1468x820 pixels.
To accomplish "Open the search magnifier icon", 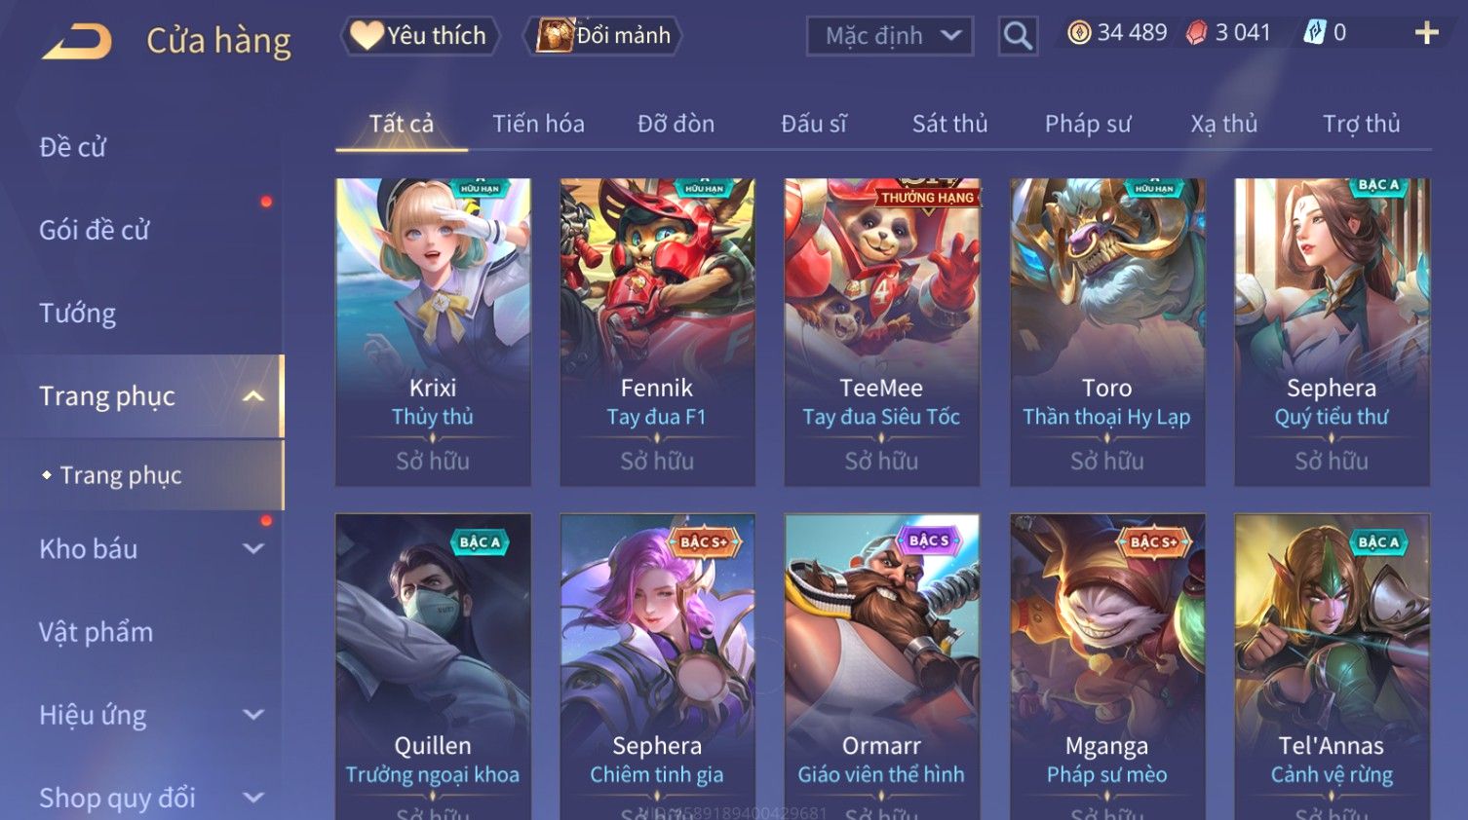I will coord(1018,36).
